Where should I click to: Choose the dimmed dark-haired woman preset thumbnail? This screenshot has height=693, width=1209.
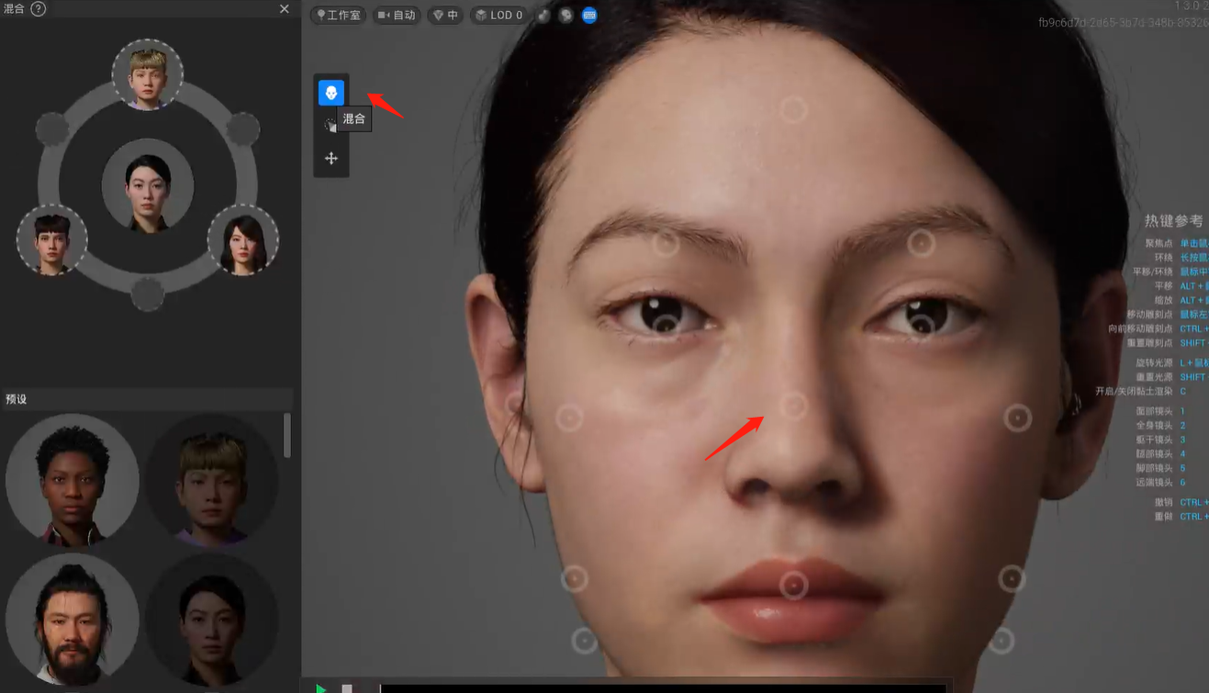click(x=212, y=620)
